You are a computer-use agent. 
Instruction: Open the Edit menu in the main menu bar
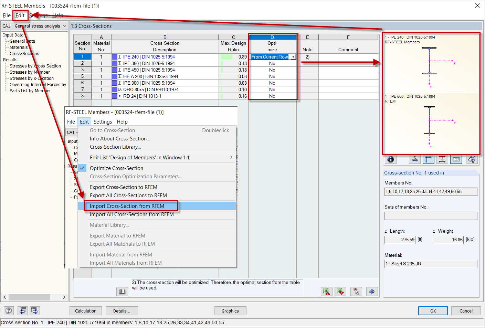20,15
